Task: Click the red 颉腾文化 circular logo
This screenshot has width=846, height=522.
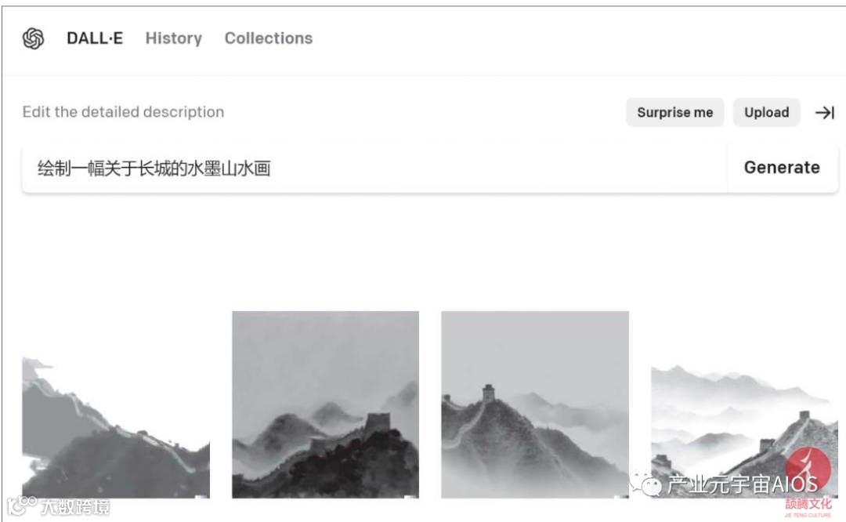Action: pos(808,469)
